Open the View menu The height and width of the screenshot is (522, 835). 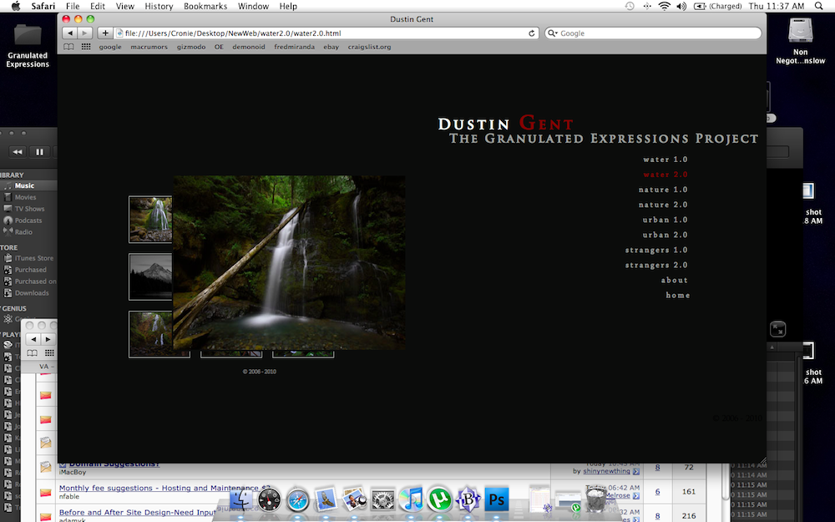pos(125,6)
